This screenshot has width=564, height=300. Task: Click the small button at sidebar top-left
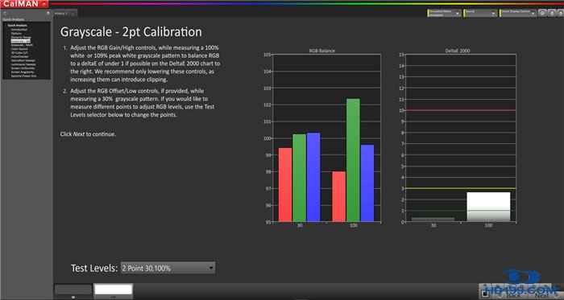click(x=5, y=13)
